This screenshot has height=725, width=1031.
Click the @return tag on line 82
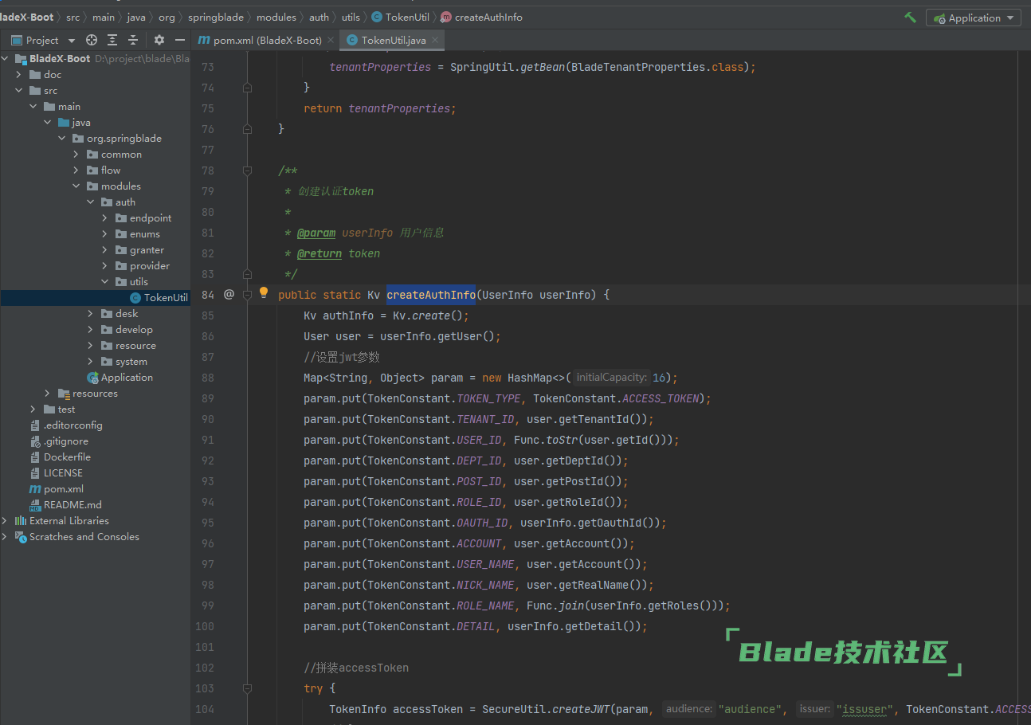(319, 253)
